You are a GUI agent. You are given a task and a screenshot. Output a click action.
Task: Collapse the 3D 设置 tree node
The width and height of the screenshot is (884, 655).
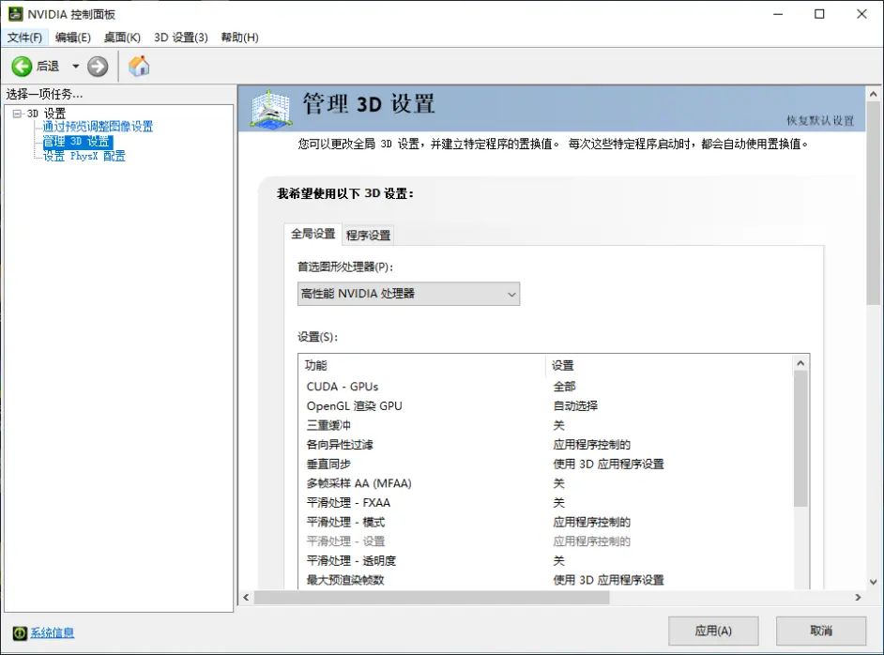[x=17, y=114]
